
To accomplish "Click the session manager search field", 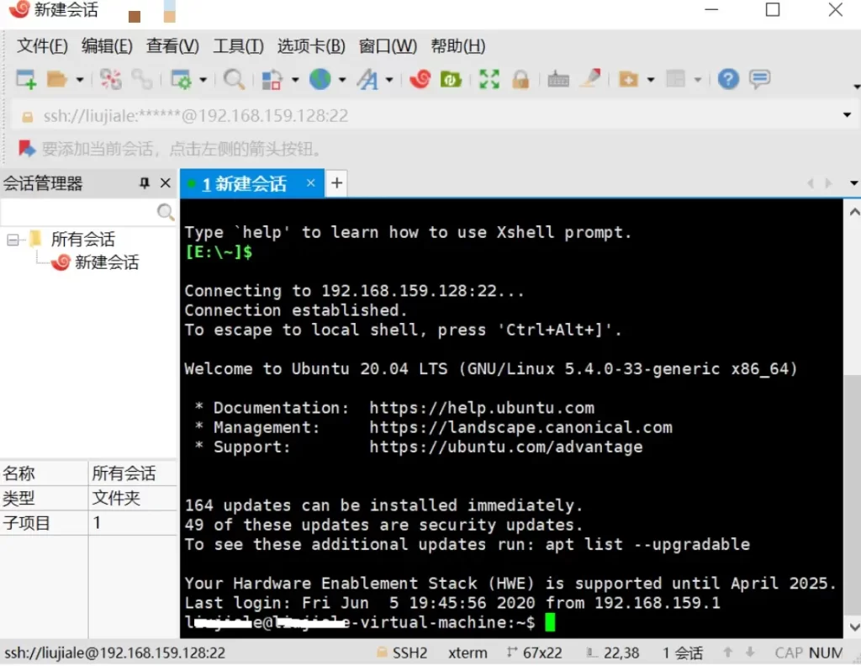I will [x=78, y=212].
